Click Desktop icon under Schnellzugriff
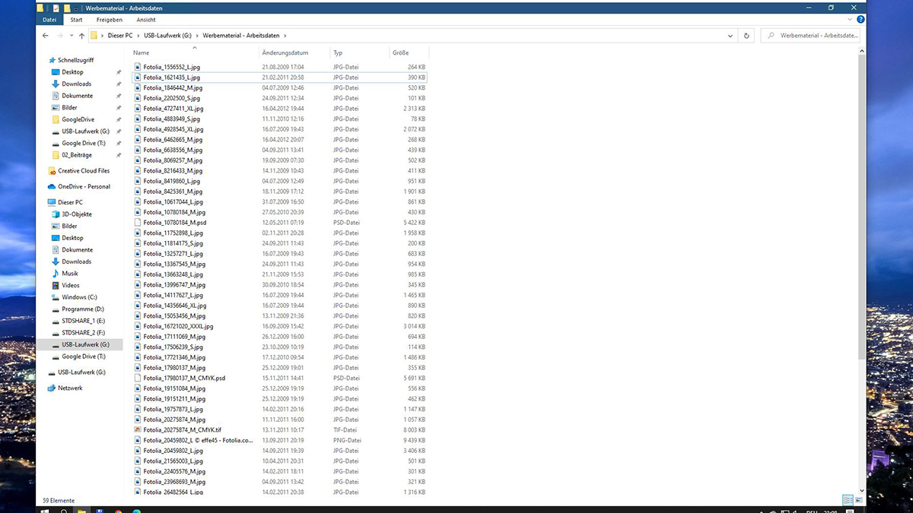The image size is (913, 513). tap(56, 72)
